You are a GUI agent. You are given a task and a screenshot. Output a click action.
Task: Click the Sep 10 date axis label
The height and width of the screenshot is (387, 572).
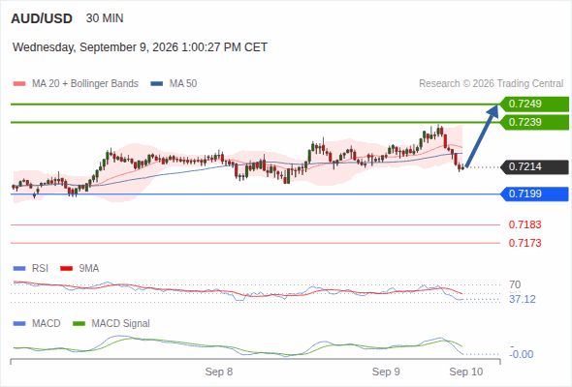click(466, 372)
